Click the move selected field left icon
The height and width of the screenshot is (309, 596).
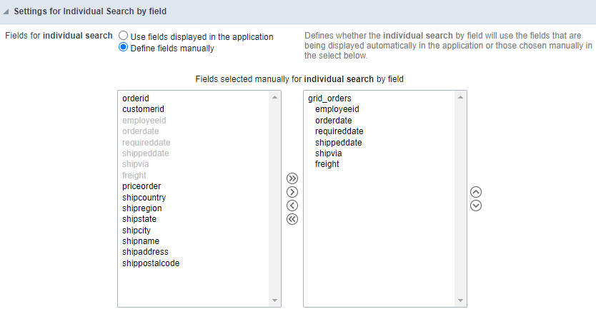tap(292, 206)
